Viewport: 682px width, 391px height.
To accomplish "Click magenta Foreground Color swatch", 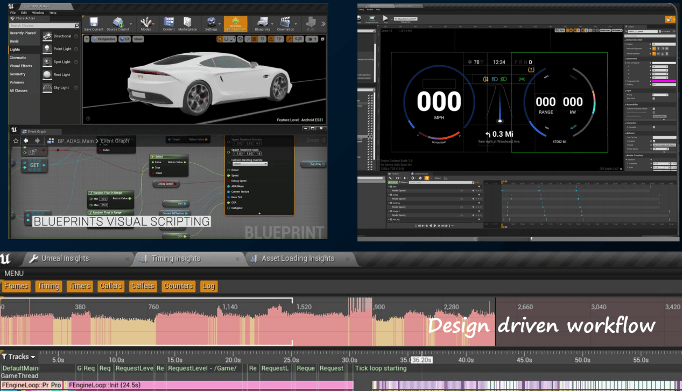I will pyautogui.click(x=665, y=81).
